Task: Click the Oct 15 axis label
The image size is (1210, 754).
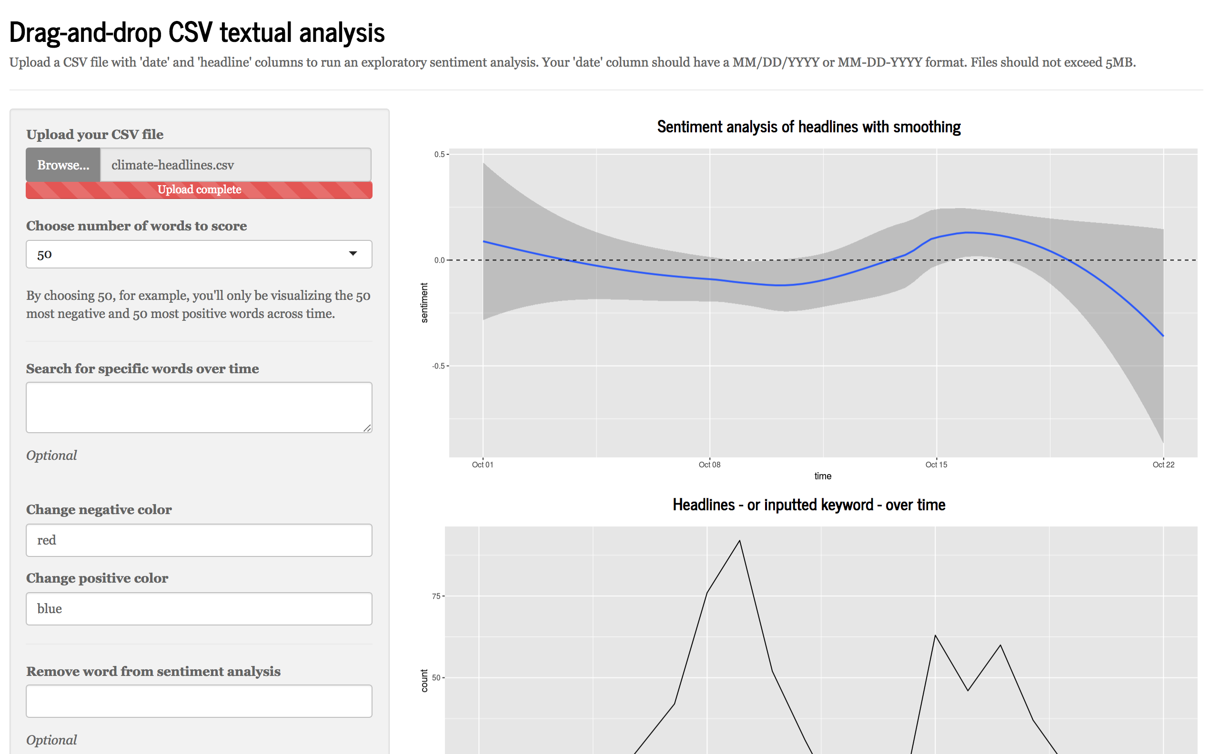Action: pyautogui.click(x=936, y=465)
